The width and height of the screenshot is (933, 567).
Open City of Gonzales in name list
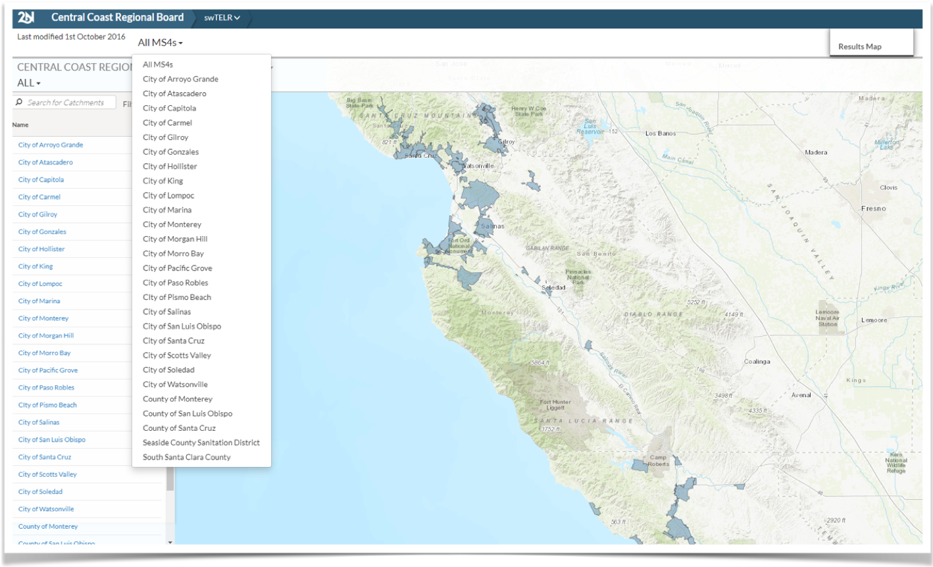tap(42, 232)
